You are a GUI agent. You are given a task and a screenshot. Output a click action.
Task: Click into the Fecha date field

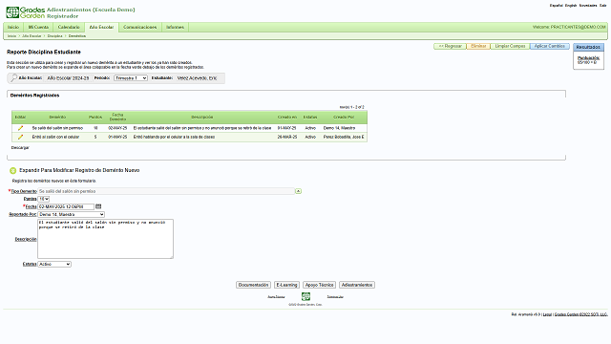pos(66,206)
